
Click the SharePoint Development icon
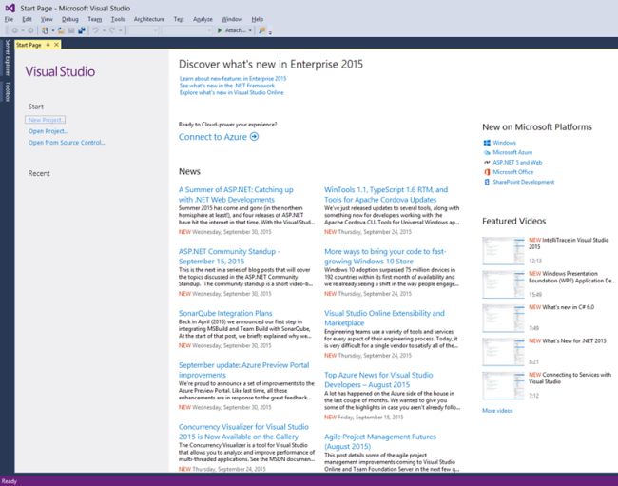487,182
